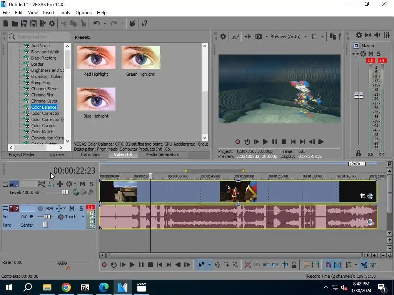Open a project using folder icon
394x295 pixels.
[x=15, y=23]
